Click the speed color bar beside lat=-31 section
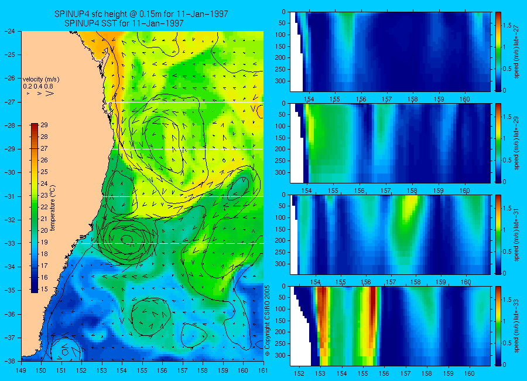The image size is (527, 381). (x=498, y=234)
